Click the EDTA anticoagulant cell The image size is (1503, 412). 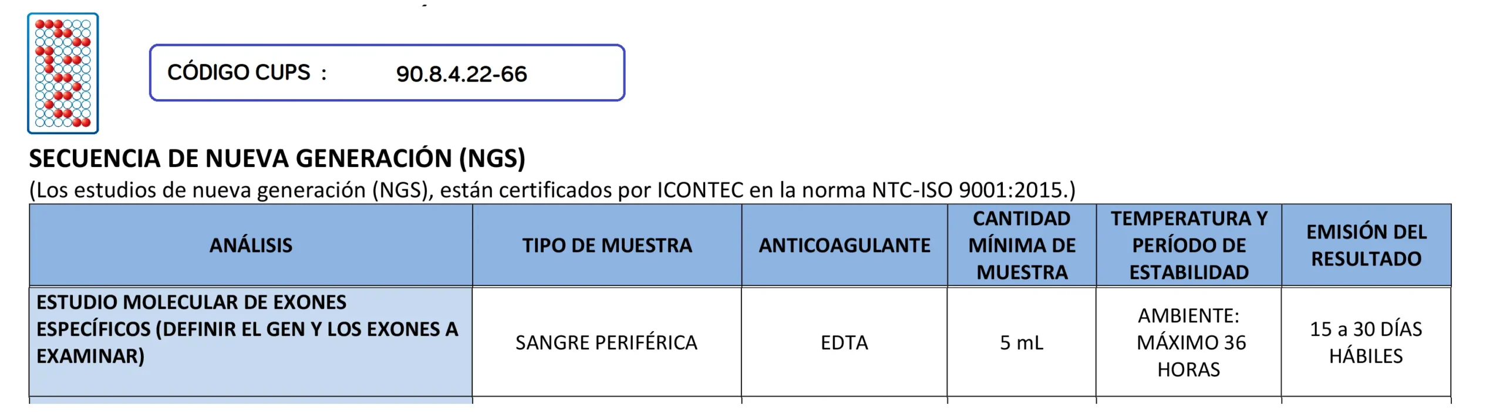[x=844, y=343]
